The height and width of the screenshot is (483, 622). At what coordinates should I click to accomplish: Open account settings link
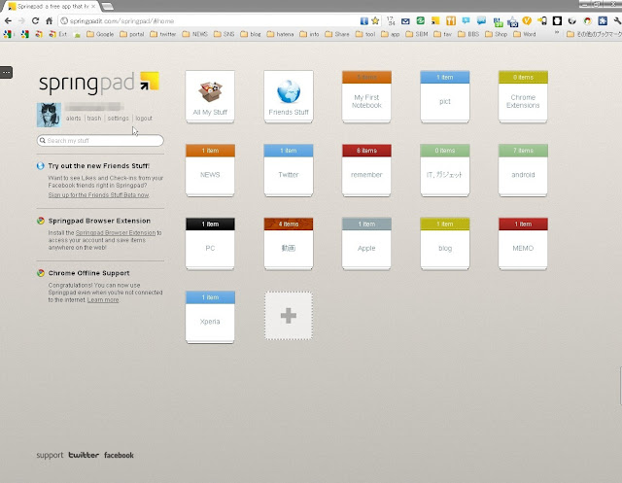[x=119, y=119]
